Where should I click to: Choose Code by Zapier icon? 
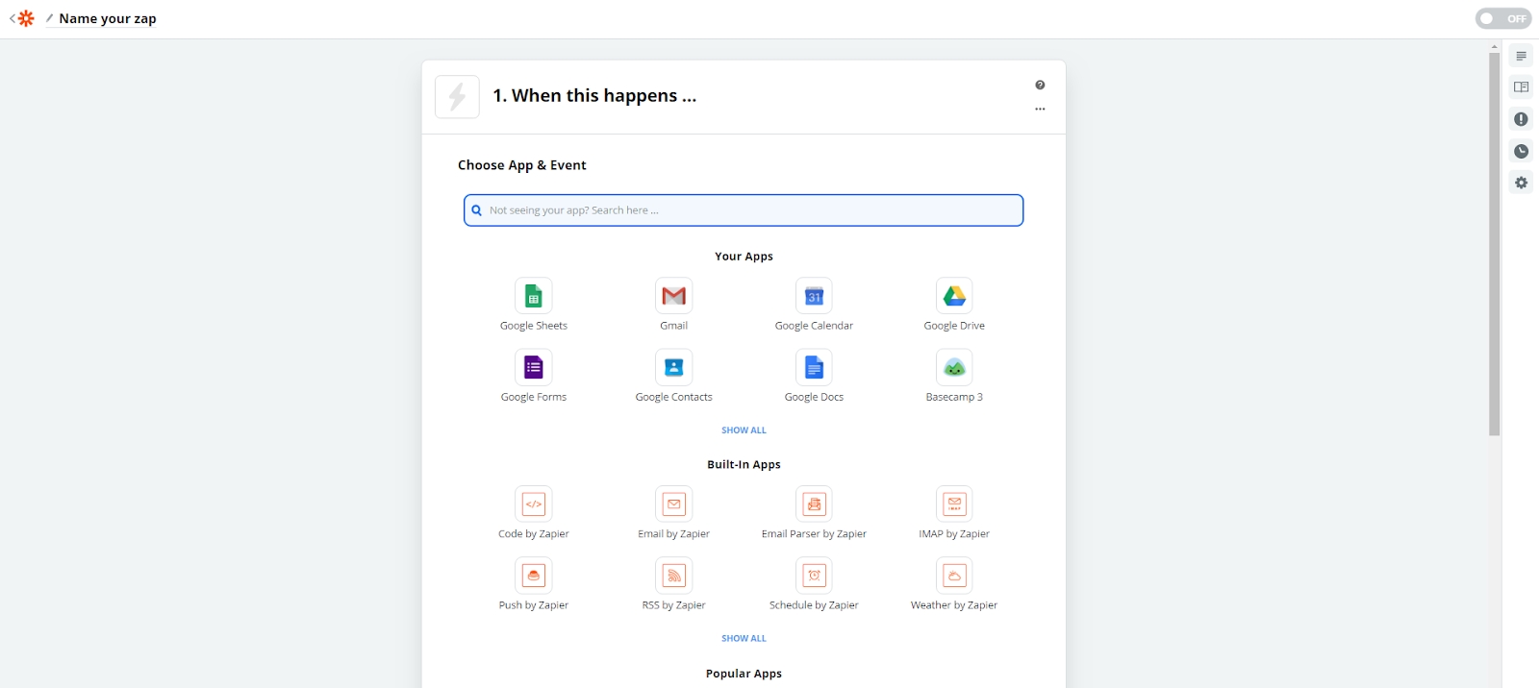click(x=533, y=504)
